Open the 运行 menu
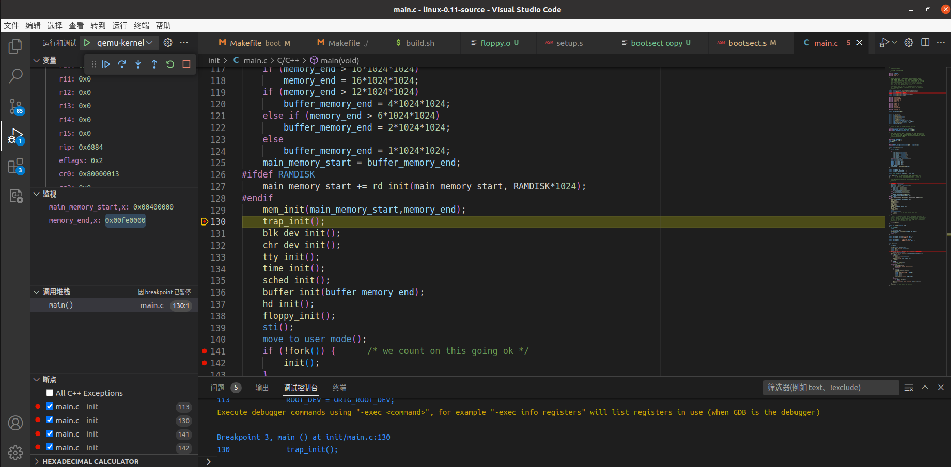 point(120,26)
